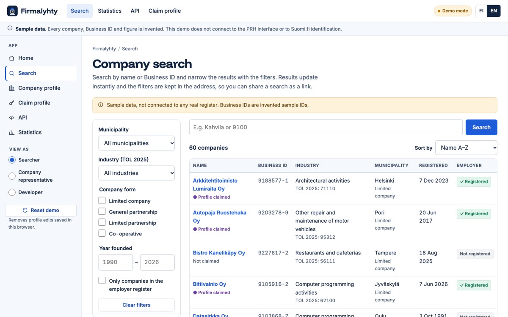The width and height of the screenshot is (508, 317).
Task: Click the year founded 1990 field
Action: (116, 262)
